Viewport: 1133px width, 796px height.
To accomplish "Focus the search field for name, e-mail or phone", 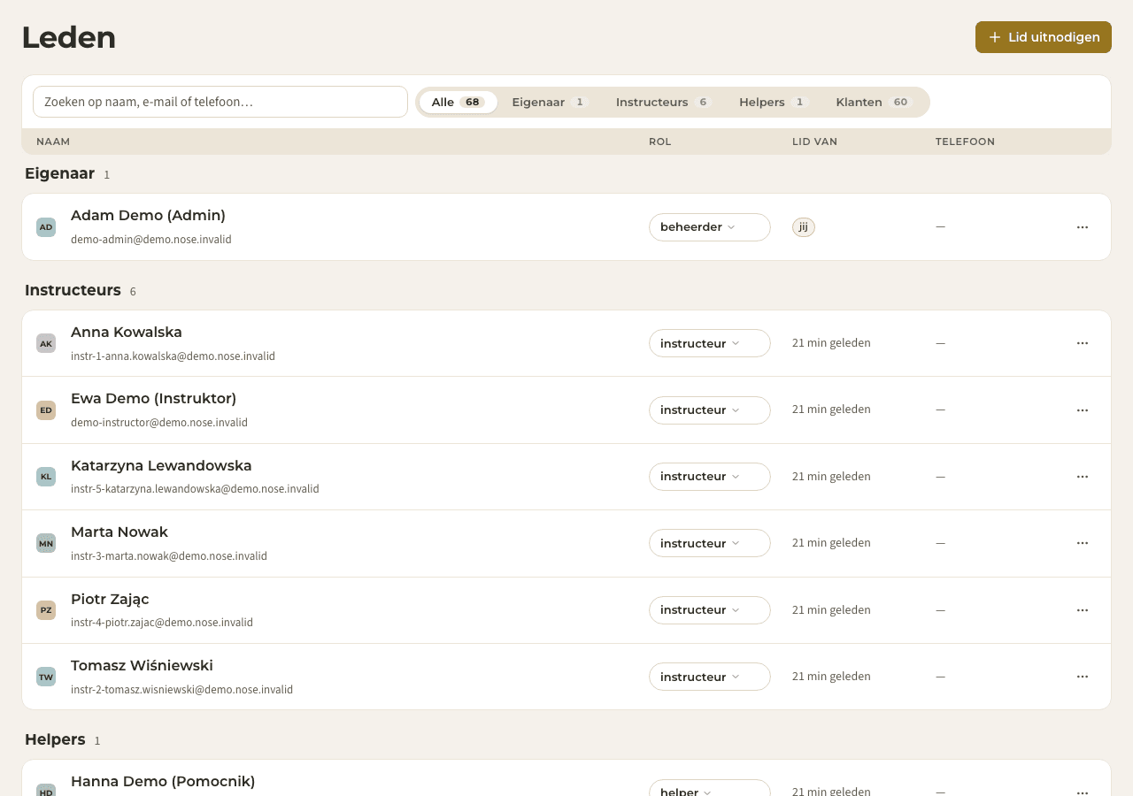I will (220, 102).
